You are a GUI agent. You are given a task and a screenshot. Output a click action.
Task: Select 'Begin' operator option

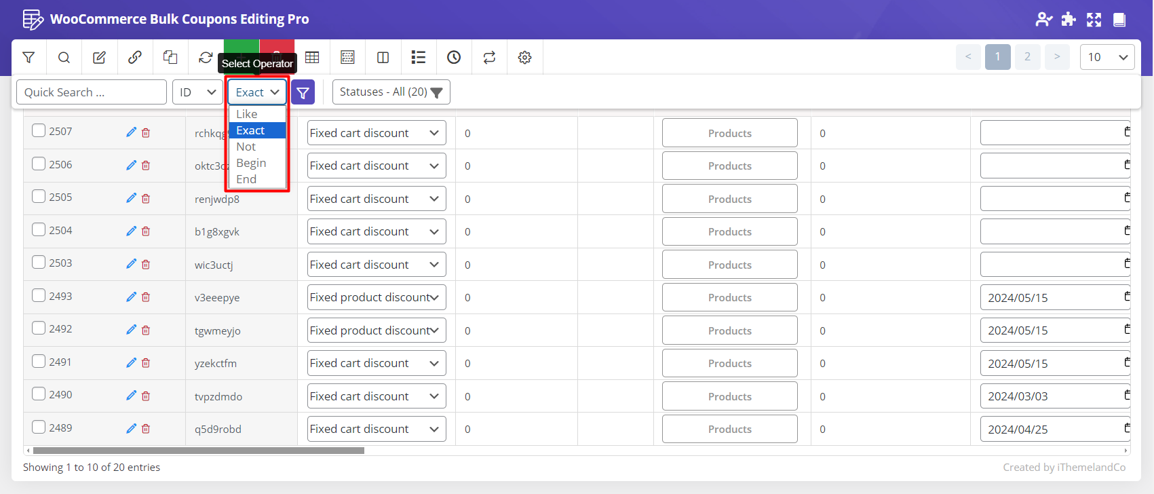[251, 163]
